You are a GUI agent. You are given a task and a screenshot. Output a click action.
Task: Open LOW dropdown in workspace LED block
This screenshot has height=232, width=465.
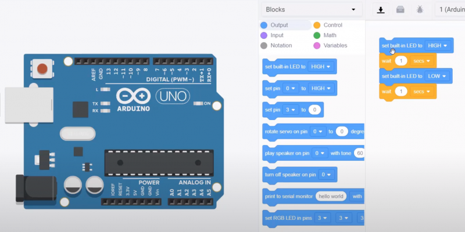tap(437, 76)
